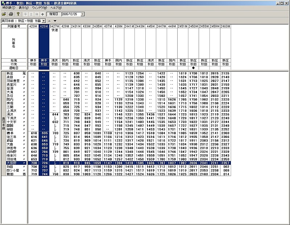Open the ヘルプ(H) menu
This screenshot has height=225, width=290.
click(56, 8)
